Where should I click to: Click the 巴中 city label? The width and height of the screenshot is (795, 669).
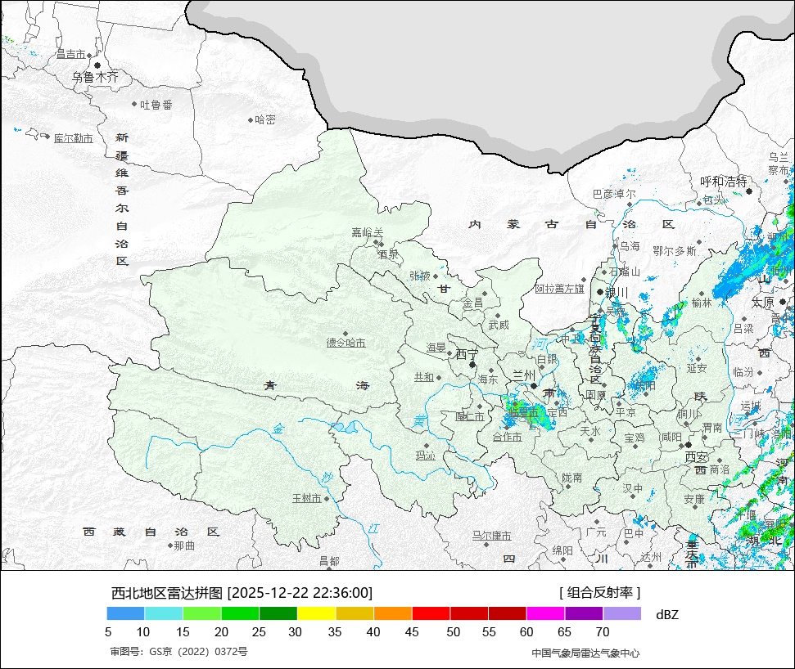point(633,533)
